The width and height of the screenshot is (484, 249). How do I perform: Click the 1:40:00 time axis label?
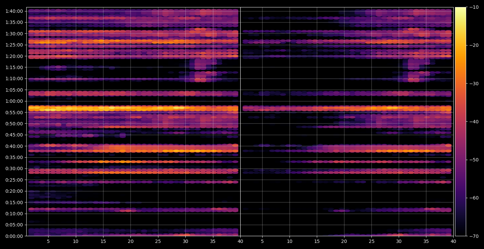14,11
